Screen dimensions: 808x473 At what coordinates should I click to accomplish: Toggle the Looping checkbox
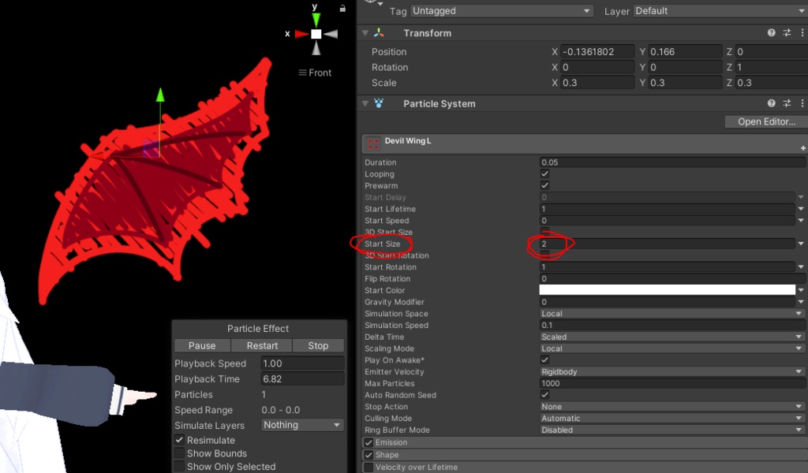544,173
